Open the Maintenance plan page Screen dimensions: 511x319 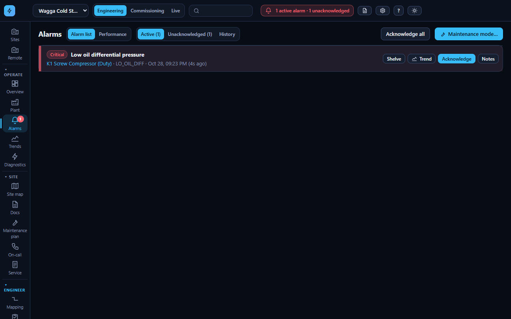click(15, 229)
